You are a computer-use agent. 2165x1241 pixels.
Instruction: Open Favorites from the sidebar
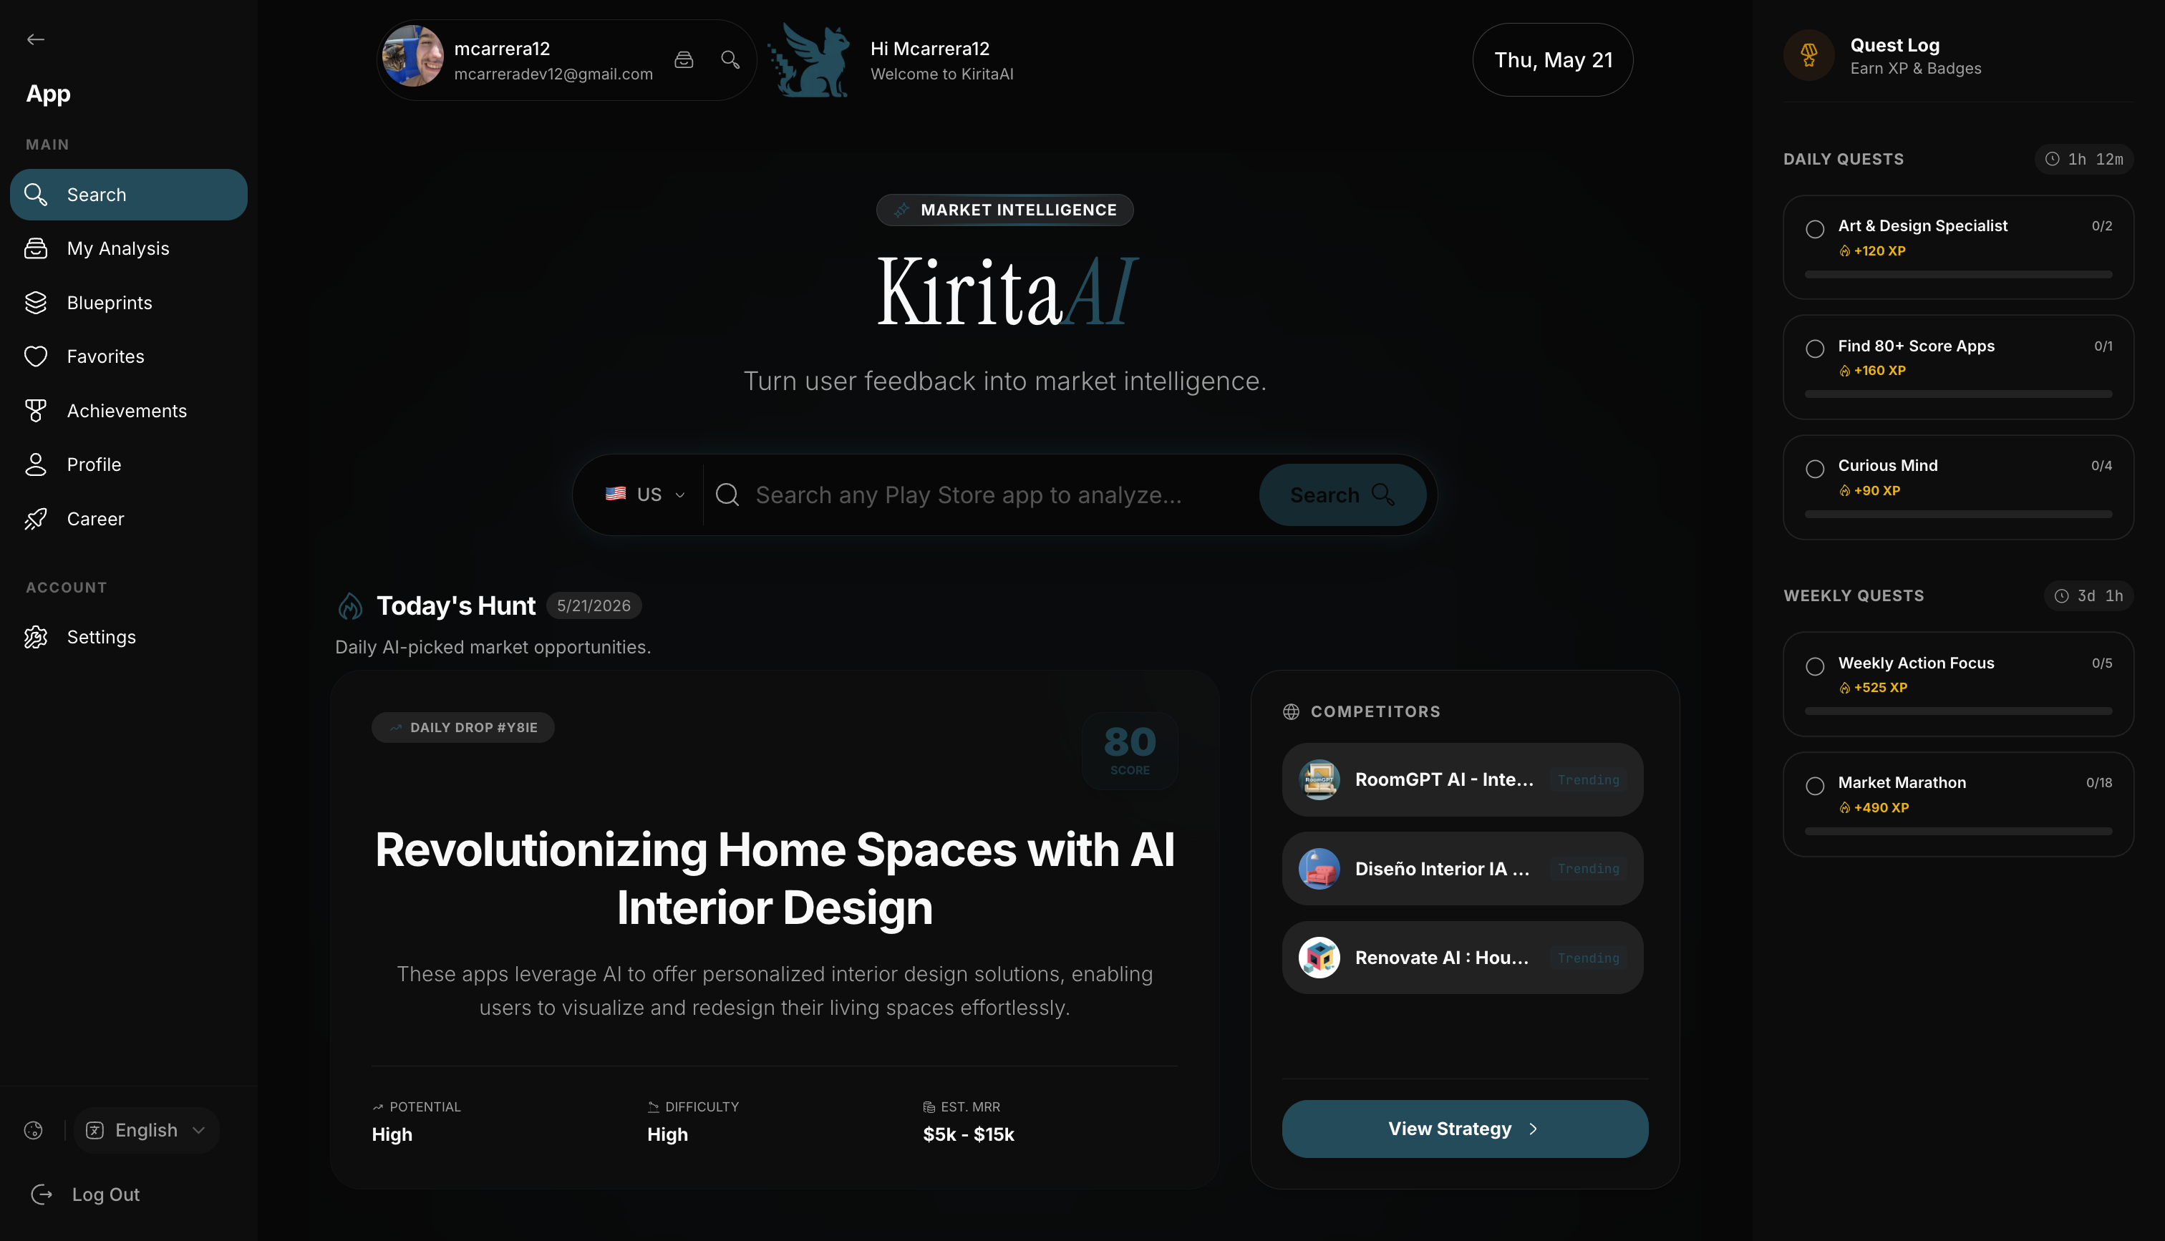[x=129, y=356]
